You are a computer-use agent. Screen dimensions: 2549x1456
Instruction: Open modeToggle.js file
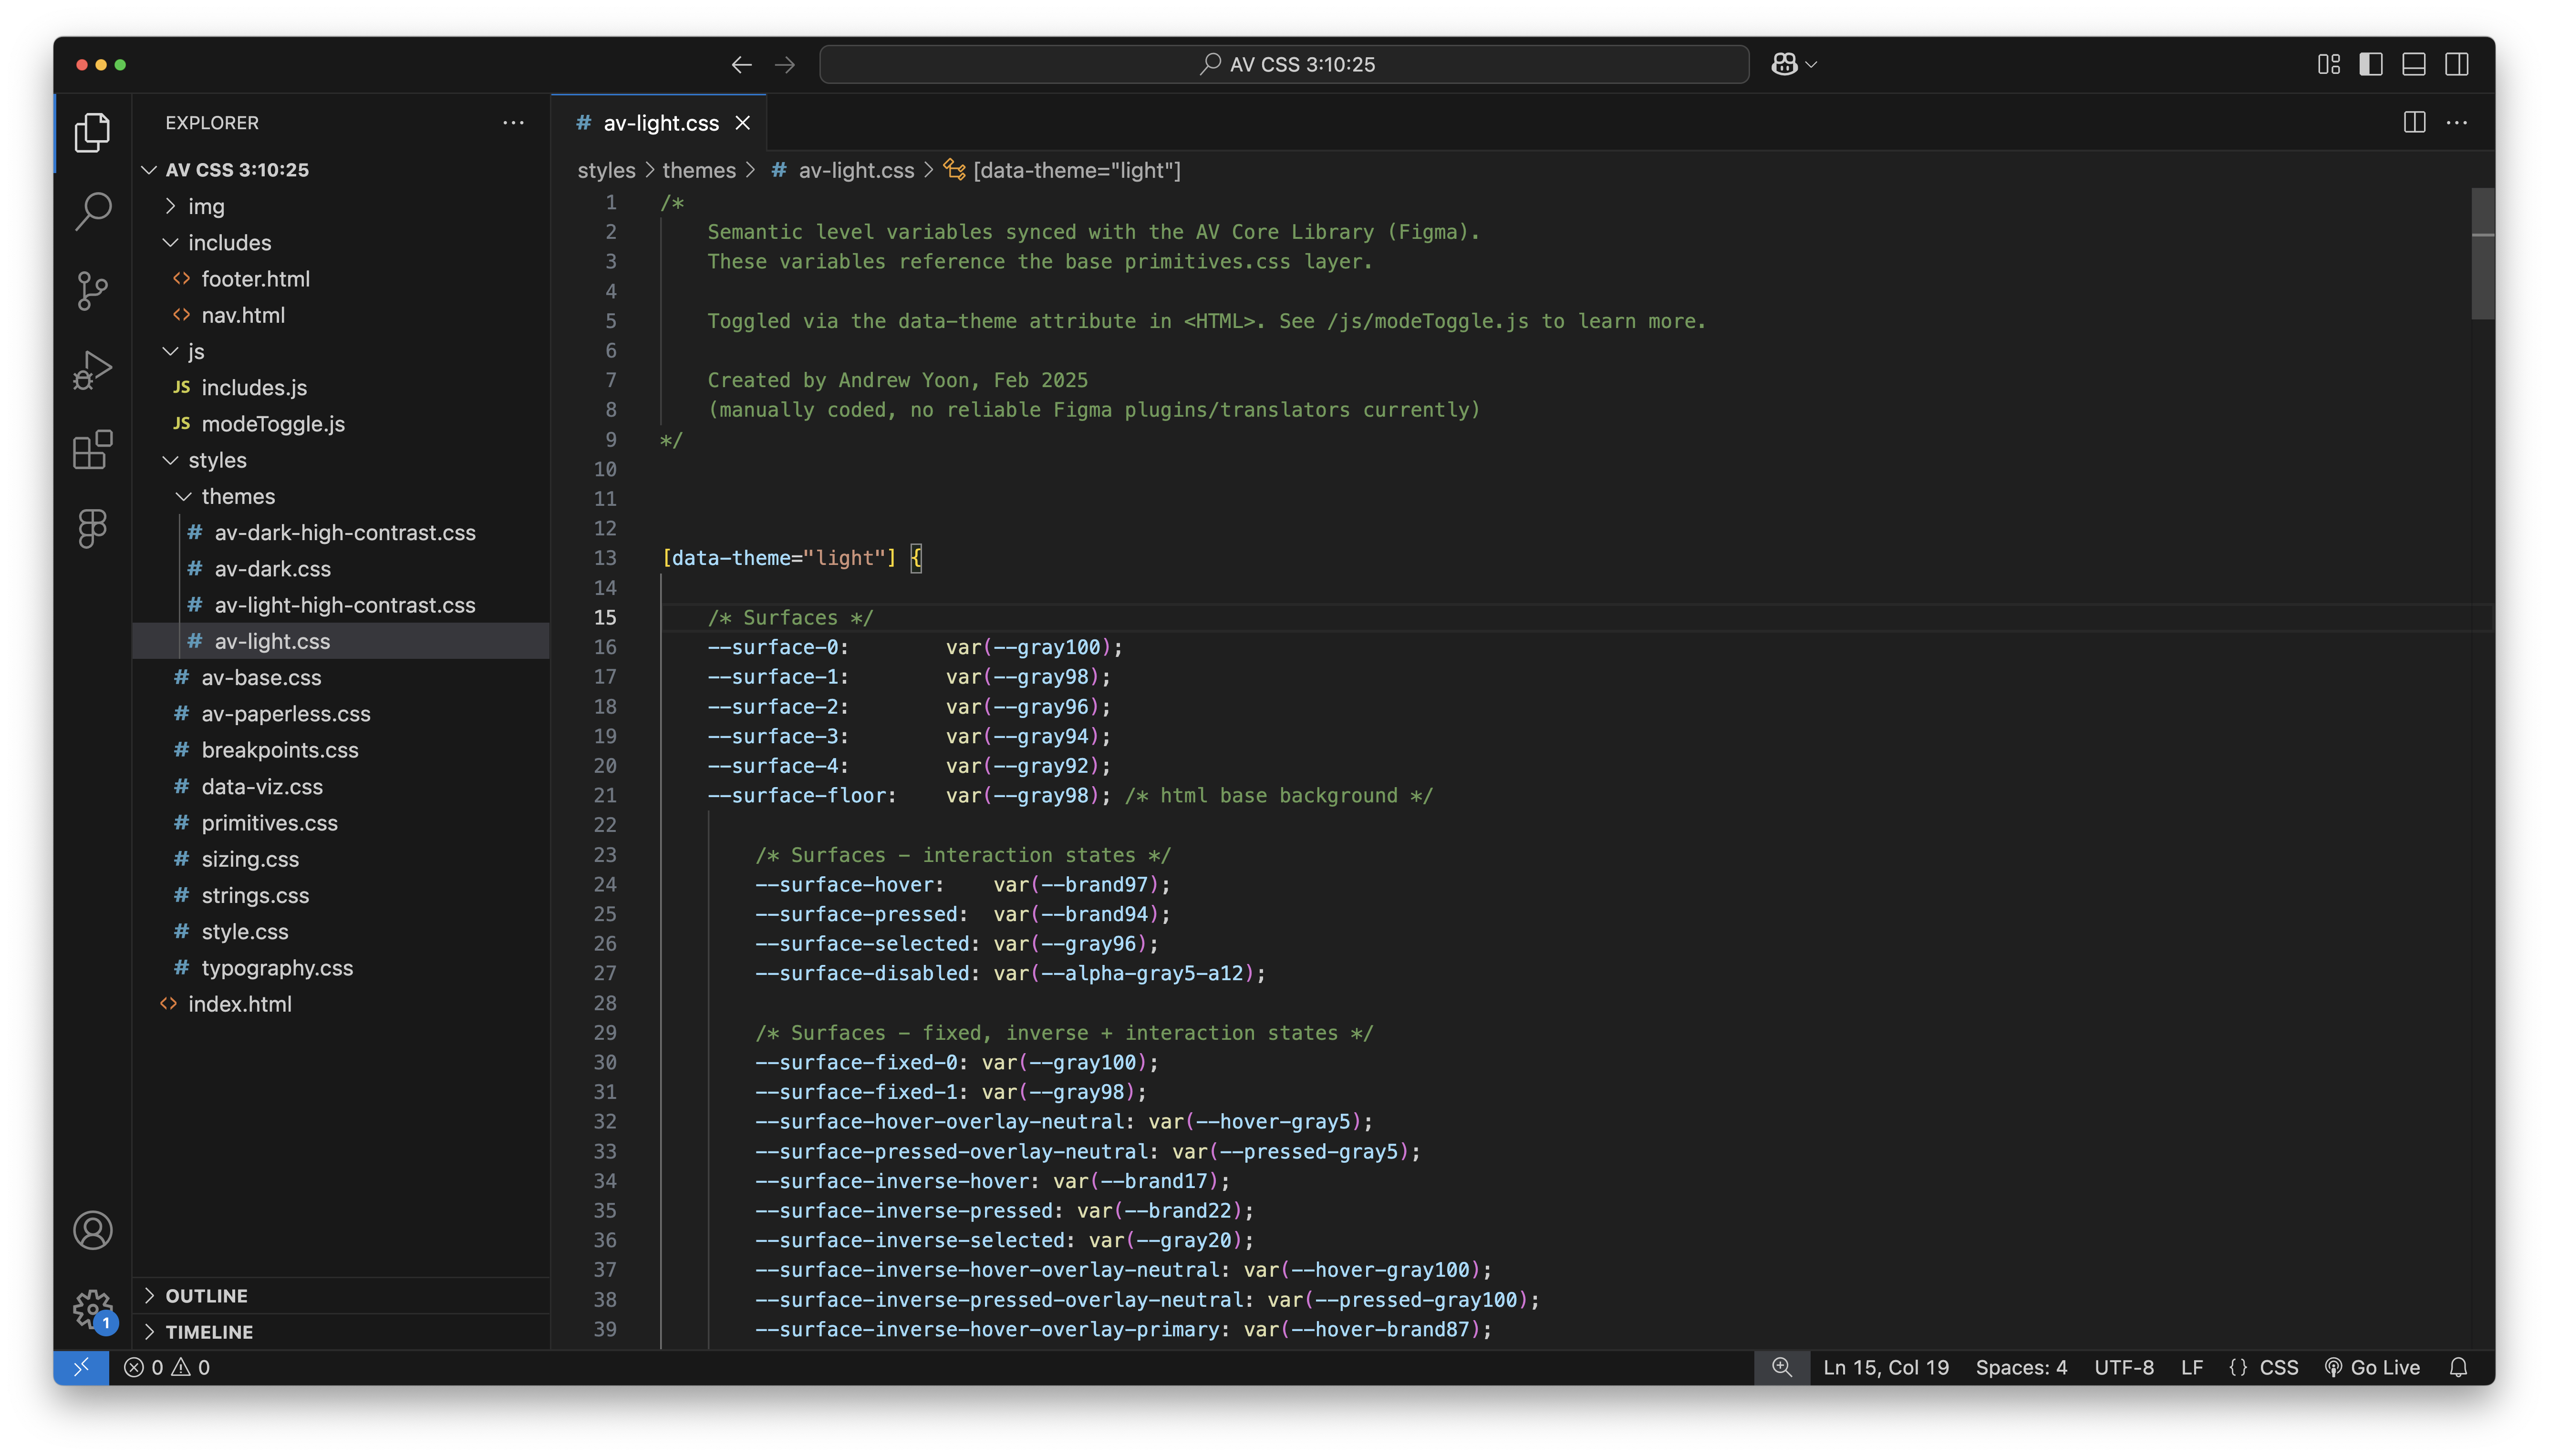coord(340,423)
